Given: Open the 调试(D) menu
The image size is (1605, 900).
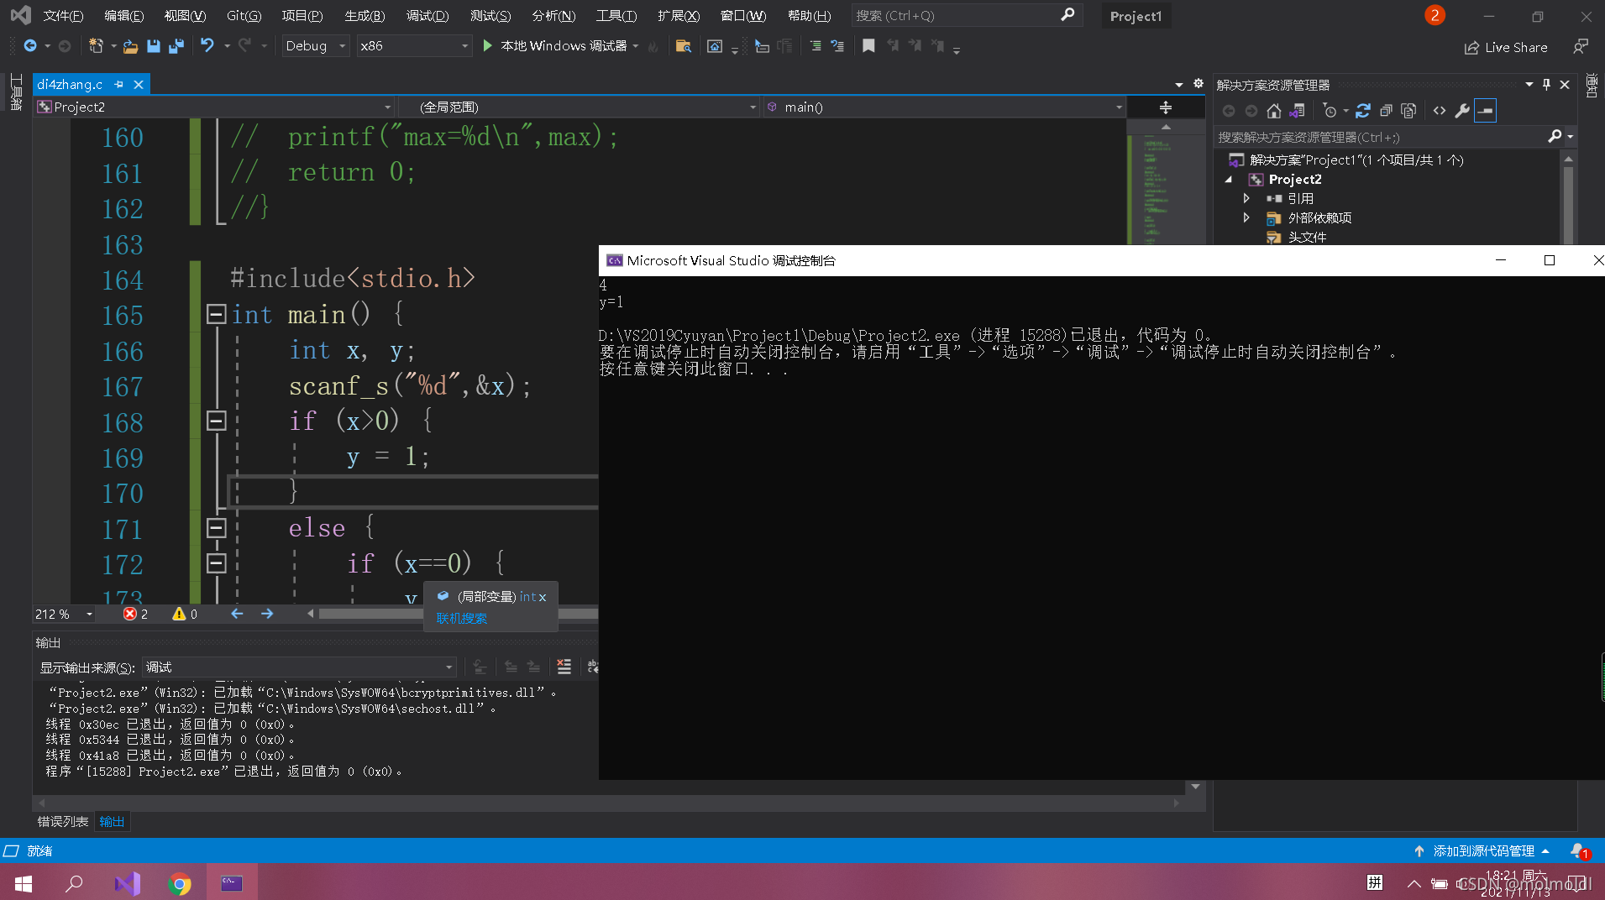Looking at the screenshot, I should [x=427, y=16].
